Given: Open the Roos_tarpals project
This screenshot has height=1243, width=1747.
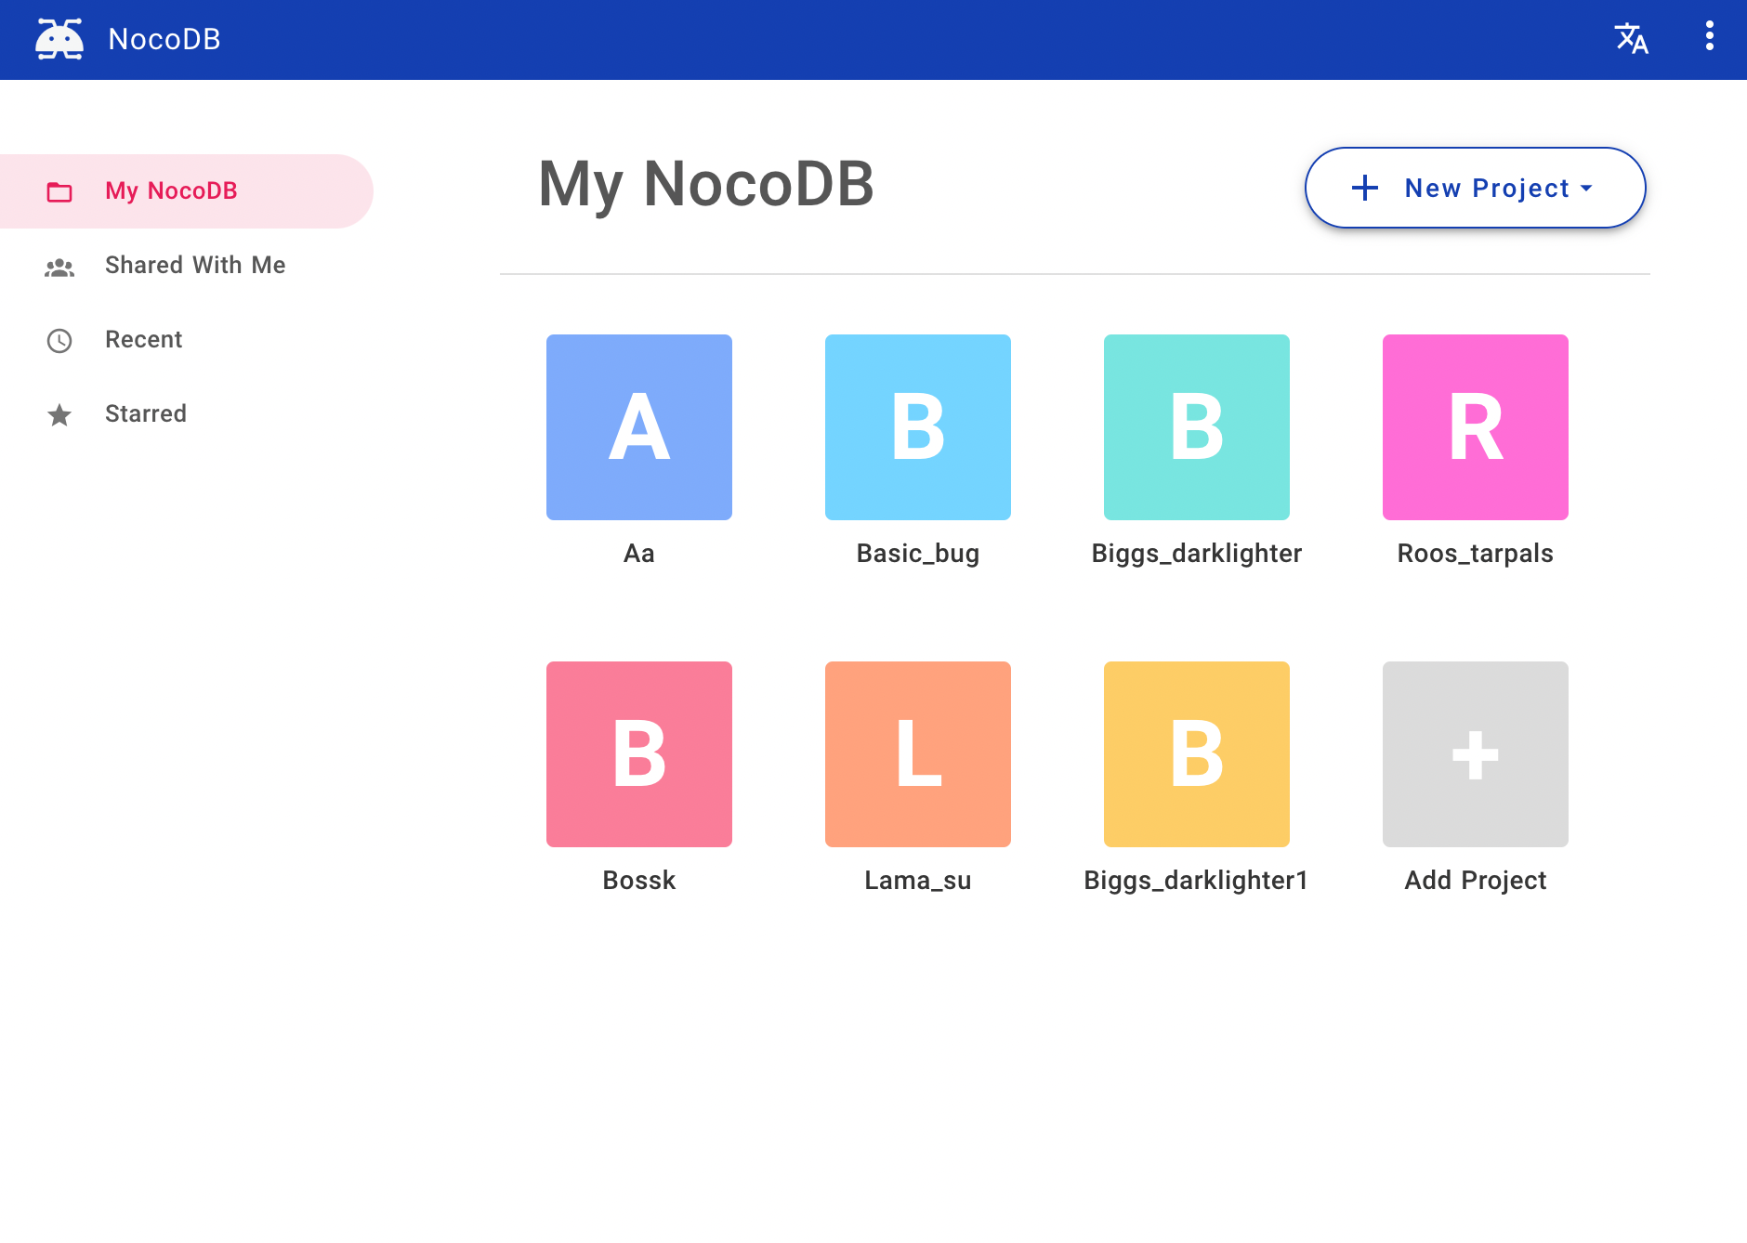Looking at the screenshot, I should point(1474,427).
